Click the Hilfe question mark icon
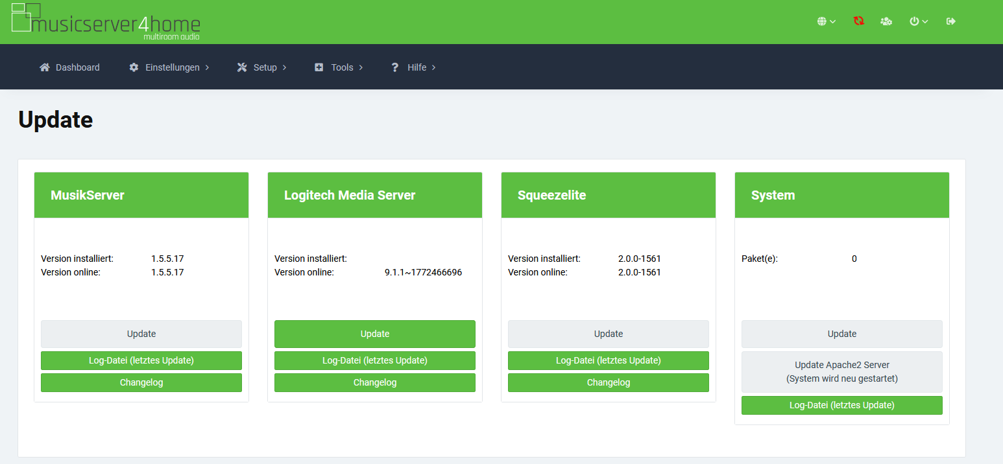 click(x=394, y=67)
